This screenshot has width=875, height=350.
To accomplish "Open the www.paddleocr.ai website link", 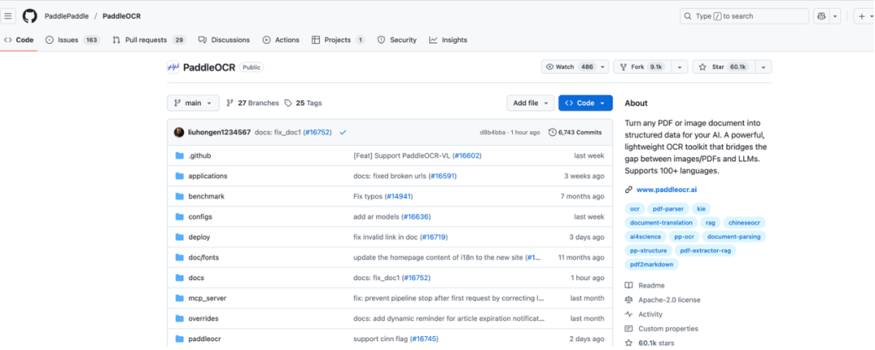I will tap(666, 190).
